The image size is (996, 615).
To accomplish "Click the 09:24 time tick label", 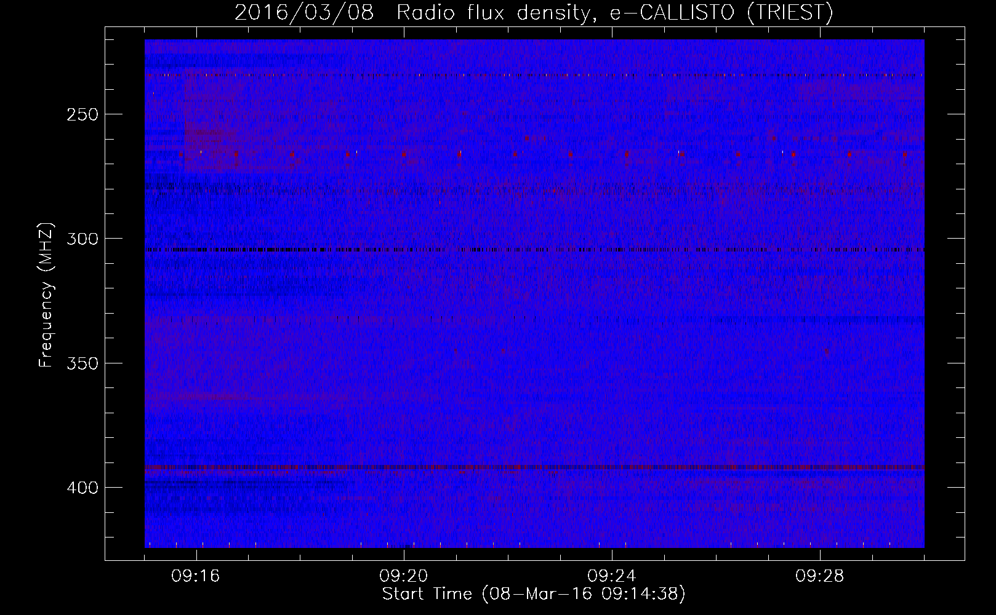I will coord(612,576).
